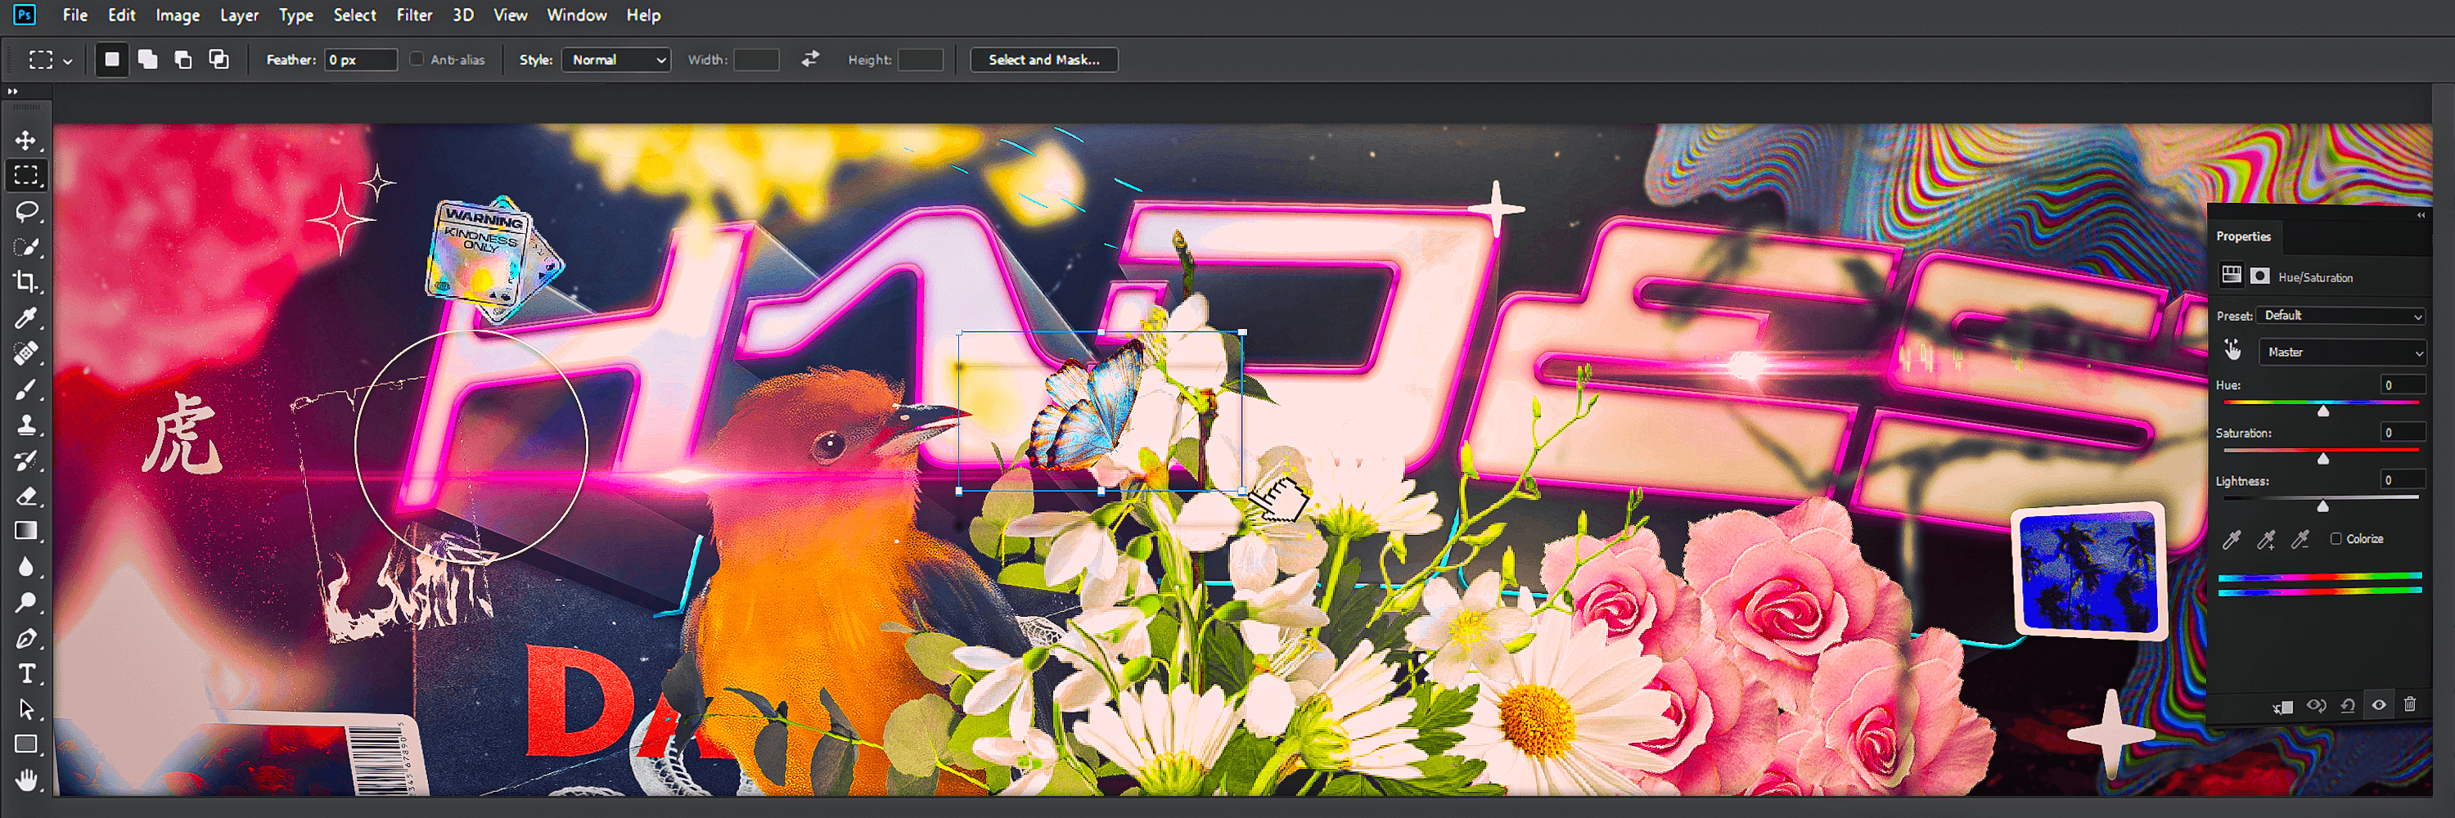
Task: Select the Brush tool
Action: click(25, 389)
